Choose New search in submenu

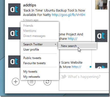click(77, 46)
